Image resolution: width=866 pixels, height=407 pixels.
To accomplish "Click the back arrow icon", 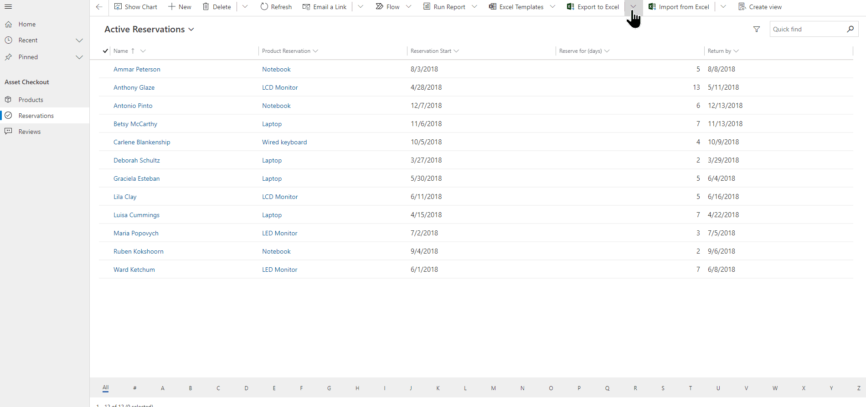I will 99,7.
